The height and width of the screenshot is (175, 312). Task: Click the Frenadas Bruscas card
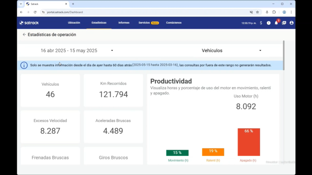pyautogui.click(x=50, y=156)
